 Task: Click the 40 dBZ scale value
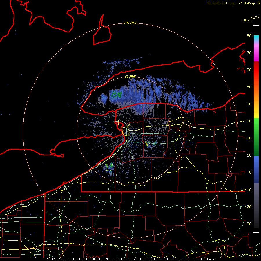(249, 104)
